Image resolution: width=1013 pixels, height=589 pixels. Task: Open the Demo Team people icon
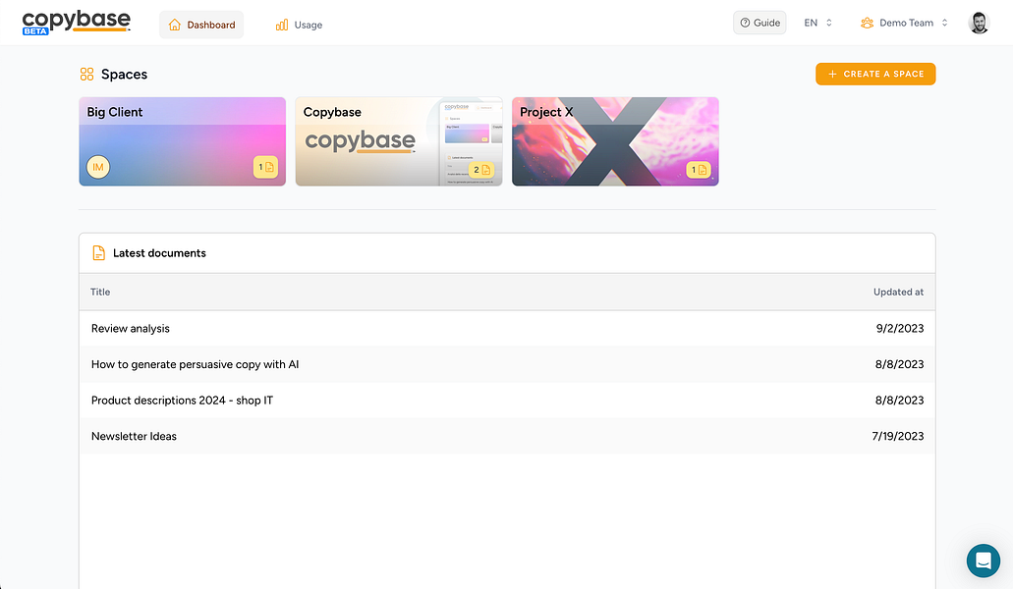[866, 22]
